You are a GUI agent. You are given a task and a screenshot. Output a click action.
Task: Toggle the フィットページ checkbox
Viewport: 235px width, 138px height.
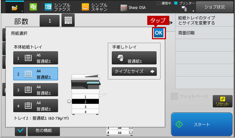[174, 96]
